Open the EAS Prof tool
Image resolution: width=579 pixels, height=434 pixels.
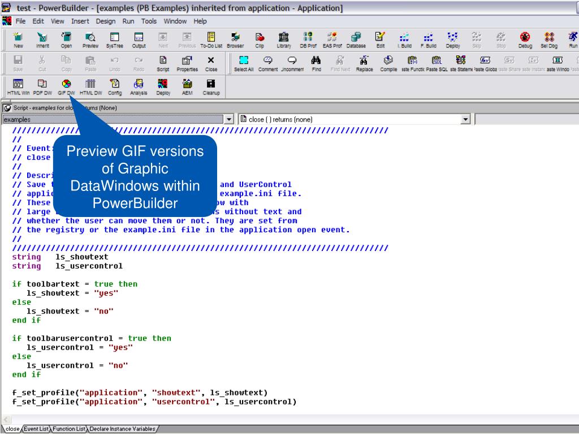click(x=332, y=40)
